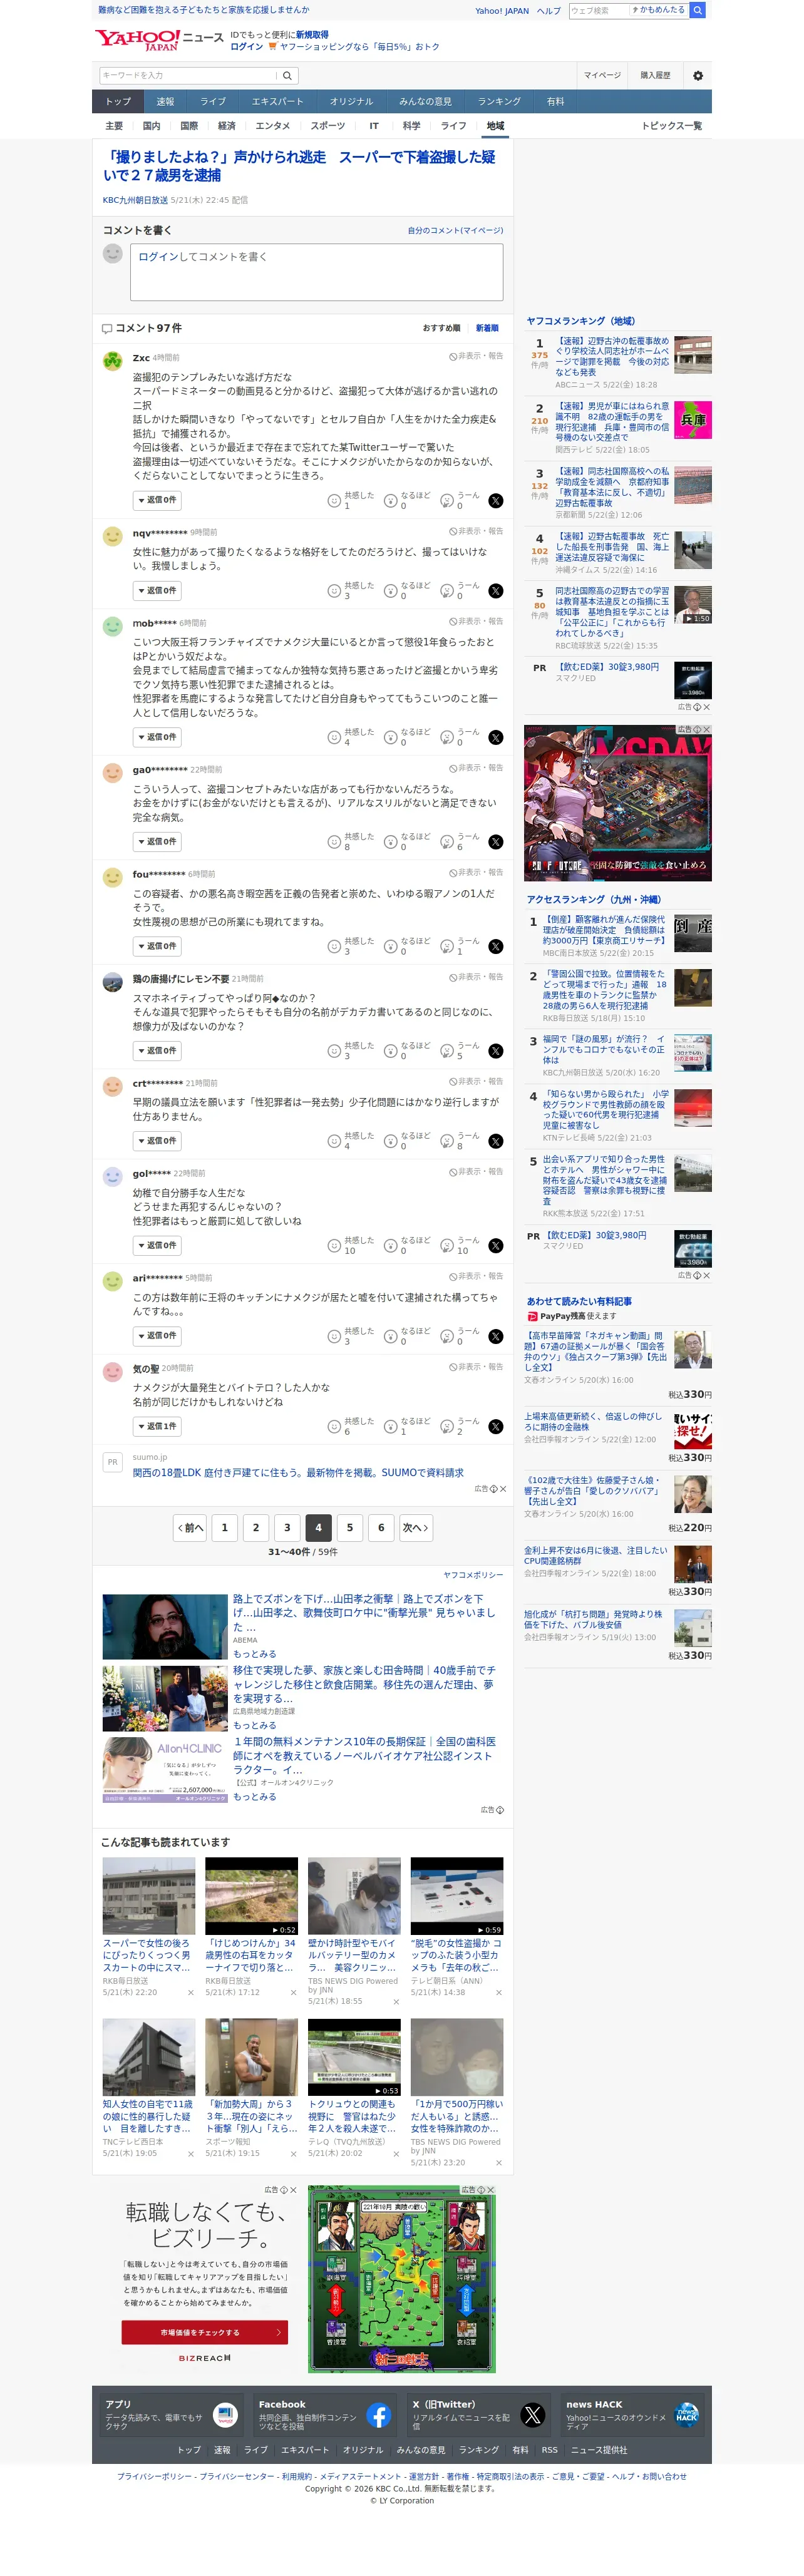This screenshot has height=2576, width=804.
Task: Click なるほど icon on 気の聖's comment
Action: click(390, 1426)
